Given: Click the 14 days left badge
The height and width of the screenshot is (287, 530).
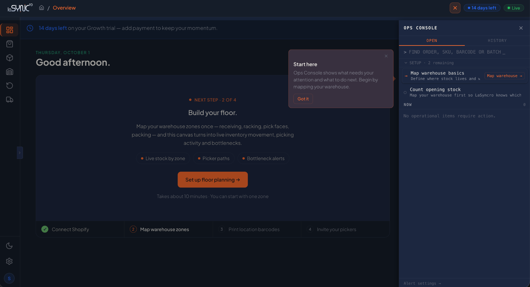Looking at the screenshot, I should pyautogui.click(x=482, y=8).
